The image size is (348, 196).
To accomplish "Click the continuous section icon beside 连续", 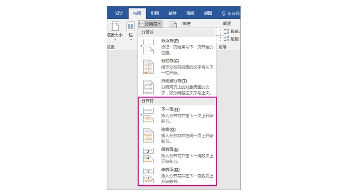I will [148, 135].
